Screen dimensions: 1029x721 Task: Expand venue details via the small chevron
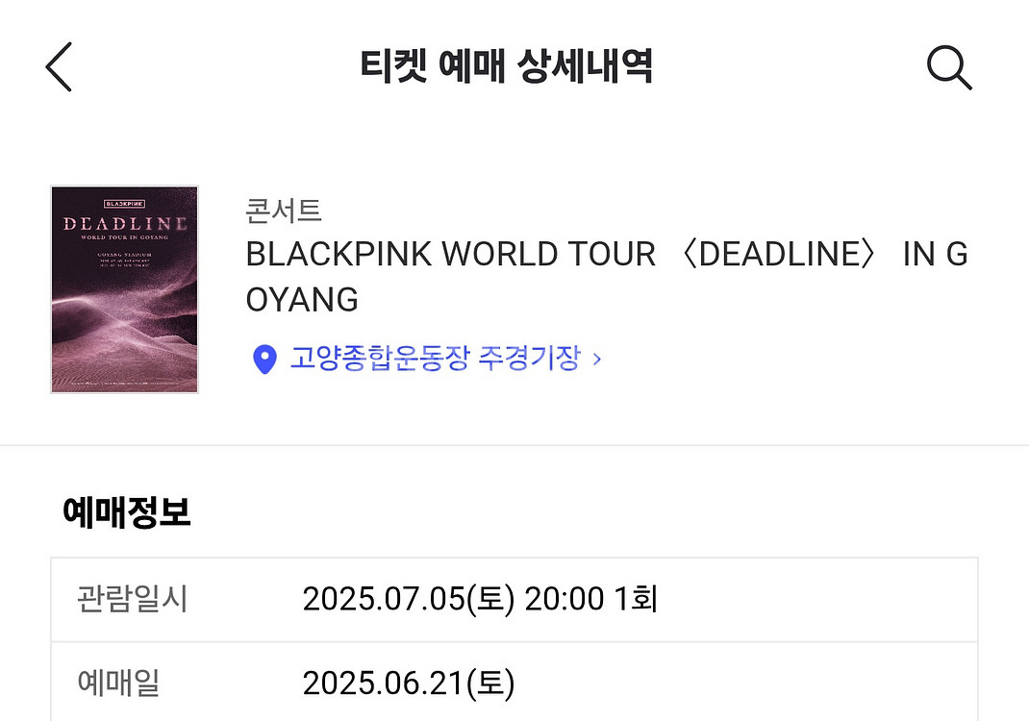[x=596, y=359]
